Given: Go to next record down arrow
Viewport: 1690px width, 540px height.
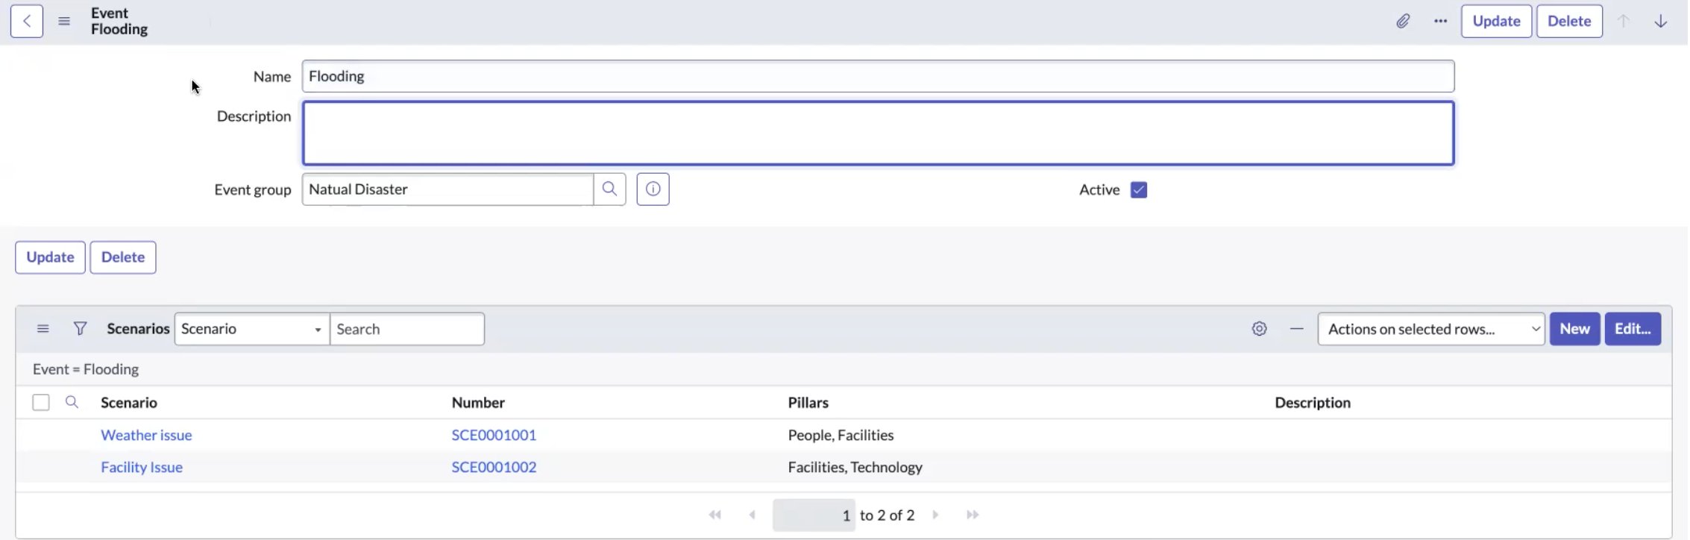Looking at the screenshot, I should click(1661, 21).
